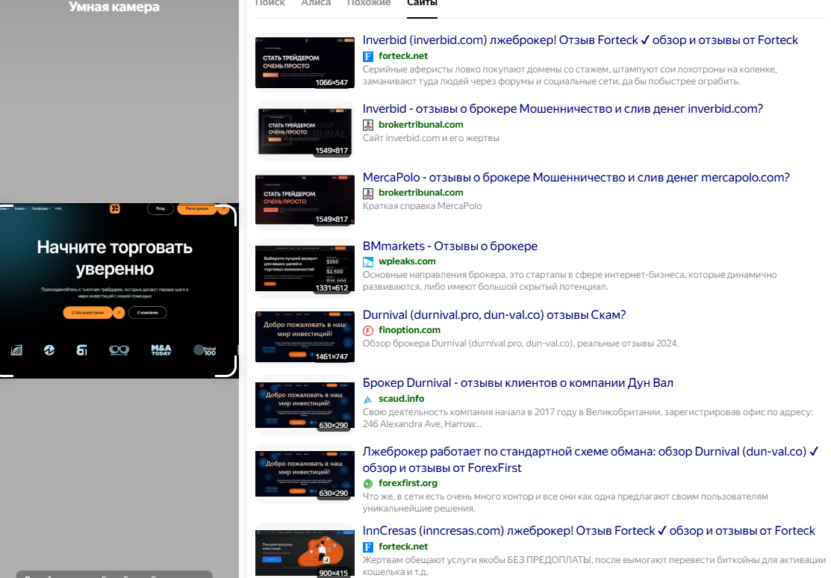Open forteck.net domain under InnCresas result
This screenshot has height=578, width=831.
[x=402, y=547]
